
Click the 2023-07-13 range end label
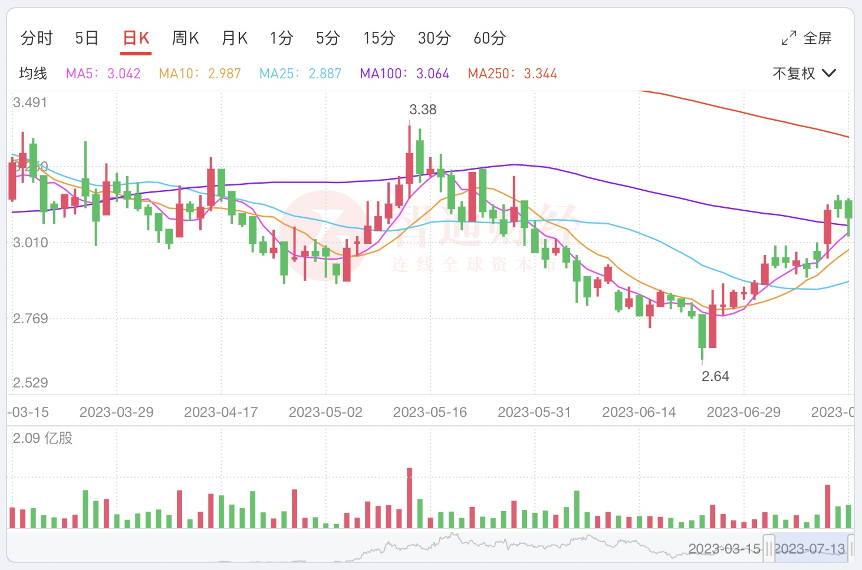click(810, 549)
